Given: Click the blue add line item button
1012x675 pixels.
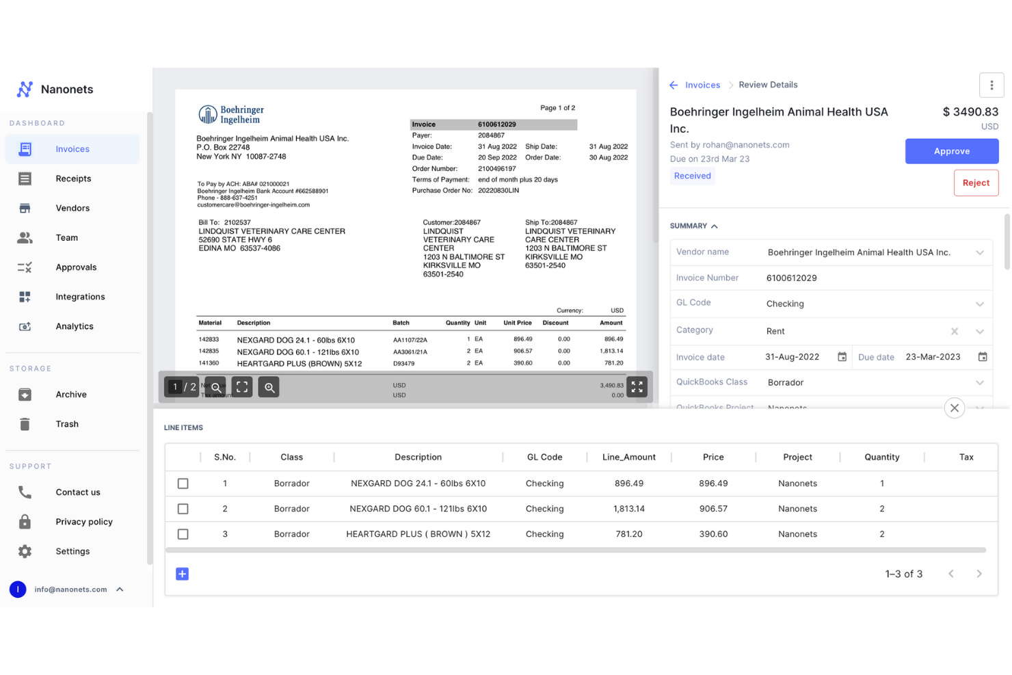Looking at the screenshot, I should 182,574.
